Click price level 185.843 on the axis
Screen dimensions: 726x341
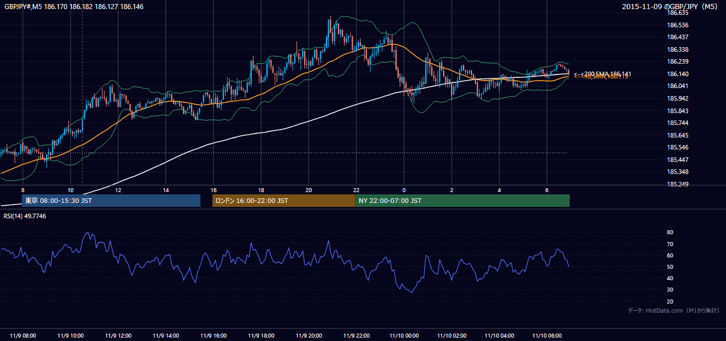click(x=677, y=111)
